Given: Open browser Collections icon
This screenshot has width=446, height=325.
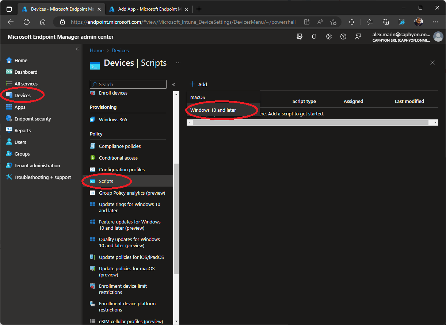Looking at the screenshot, I should coord(386,22).
